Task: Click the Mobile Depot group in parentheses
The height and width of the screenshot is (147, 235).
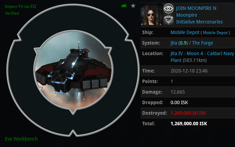Action: point(215,33)
